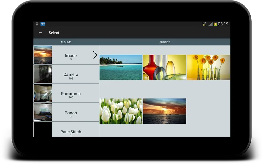This screenshot has width=263, height=164.
Task: Tap the back arrow next to Select
Action: pos(40,33)
